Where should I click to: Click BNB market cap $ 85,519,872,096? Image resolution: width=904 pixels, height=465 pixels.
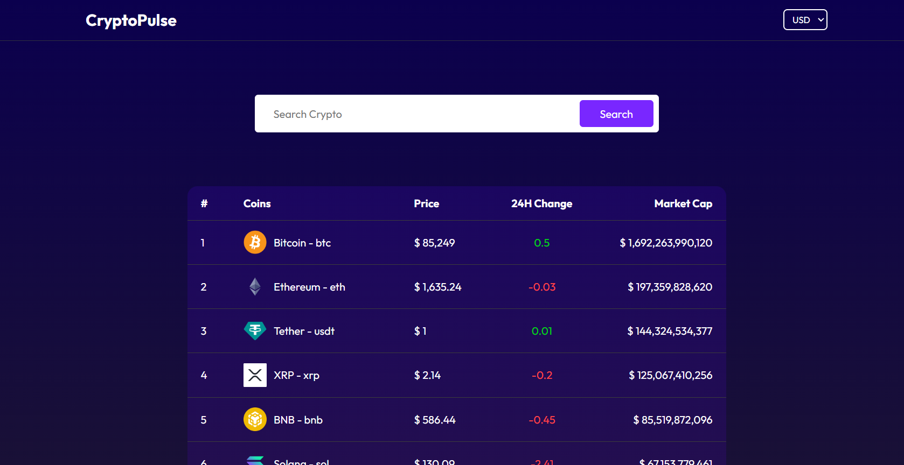(672, 420)
